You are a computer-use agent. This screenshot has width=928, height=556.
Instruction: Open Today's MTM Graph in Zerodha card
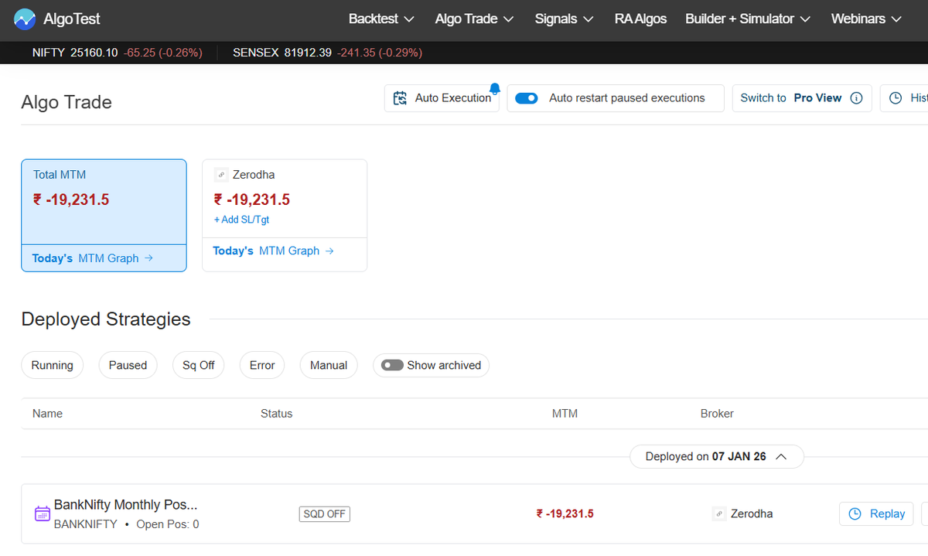[x=273, y=251]
